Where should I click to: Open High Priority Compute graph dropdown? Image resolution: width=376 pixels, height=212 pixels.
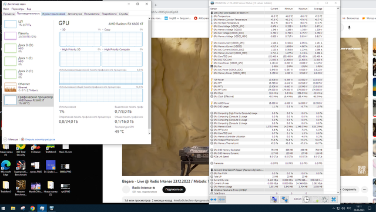pos(116,49)
